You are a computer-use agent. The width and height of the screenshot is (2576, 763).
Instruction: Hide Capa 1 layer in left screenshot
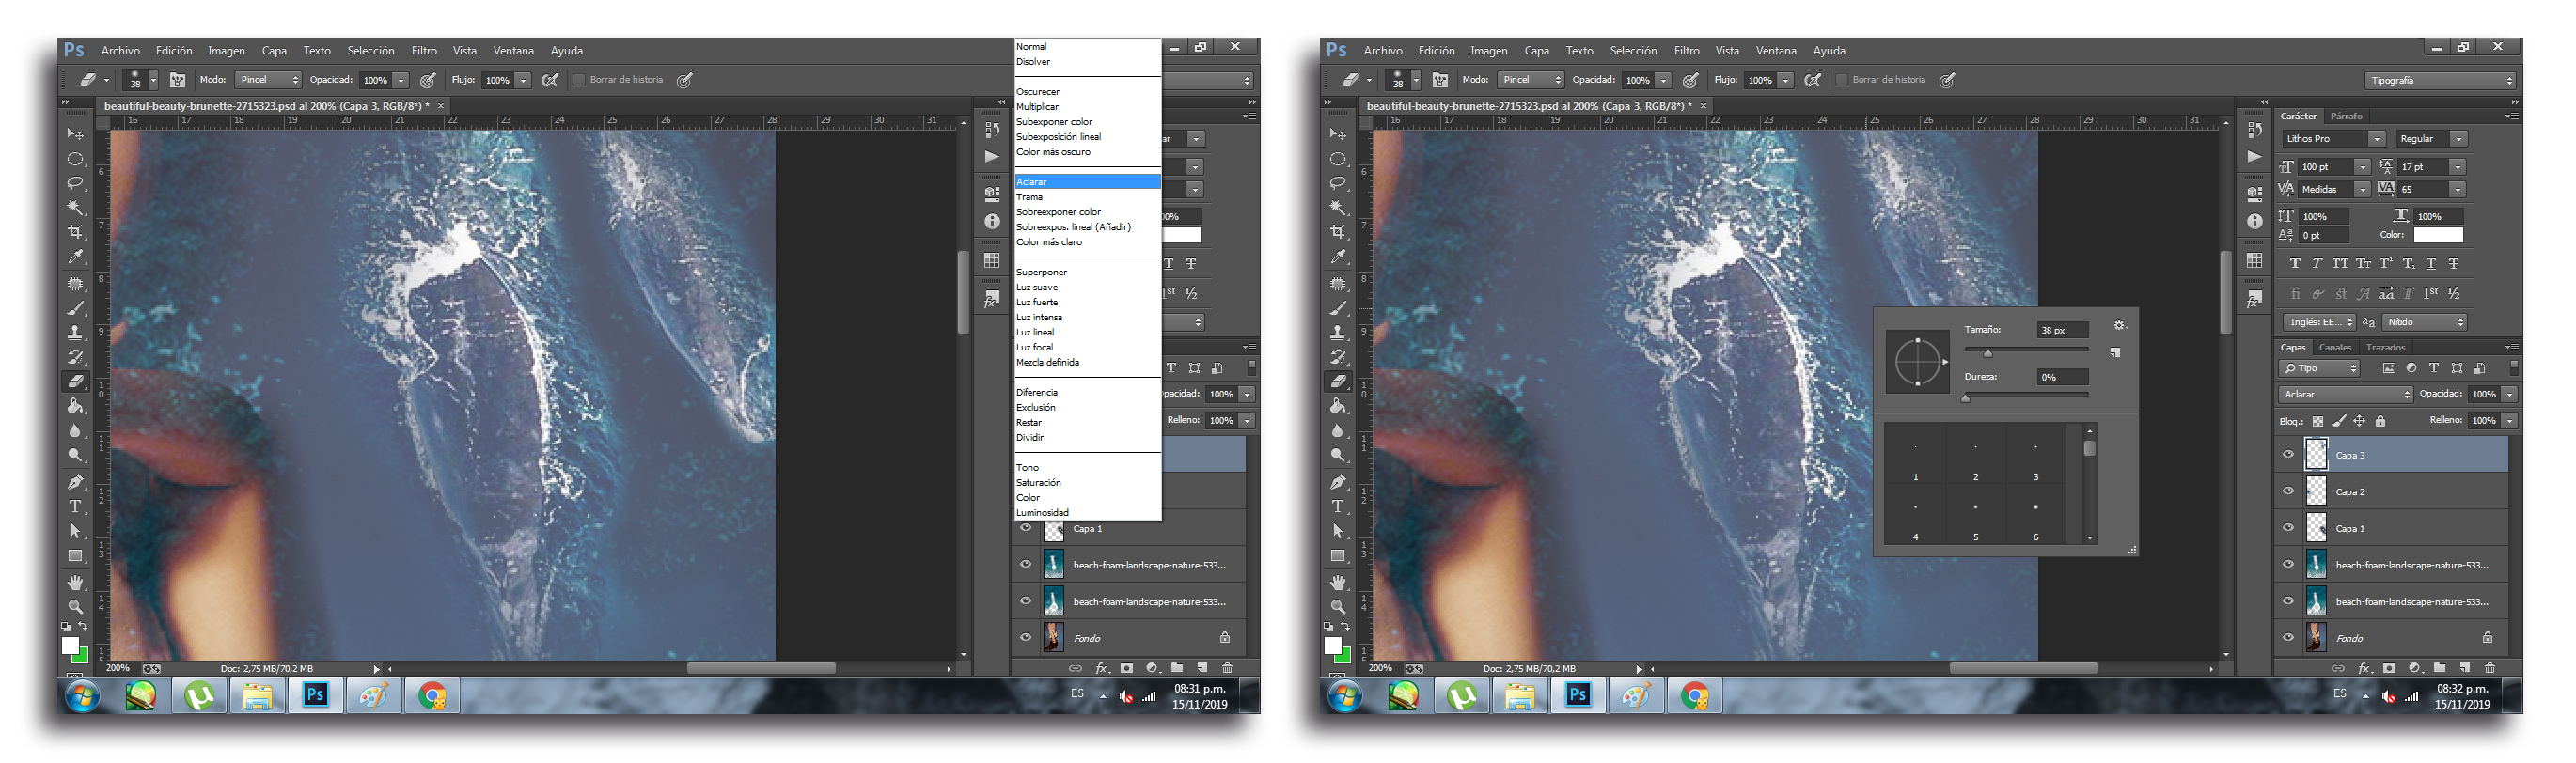pos(1025,528)
